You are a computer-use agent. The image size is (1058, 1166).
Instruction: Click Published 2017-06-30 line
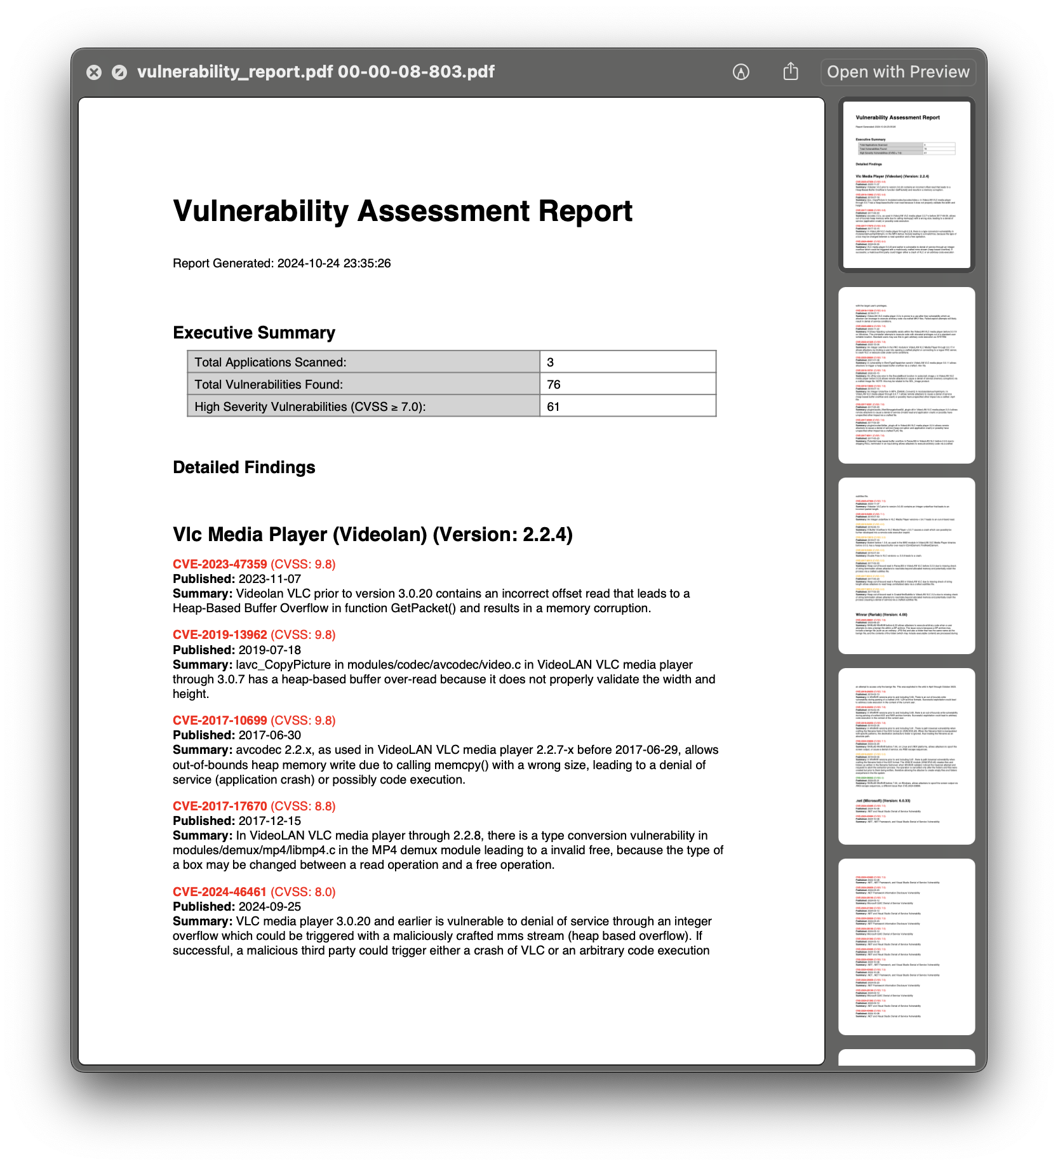(237, 735)
